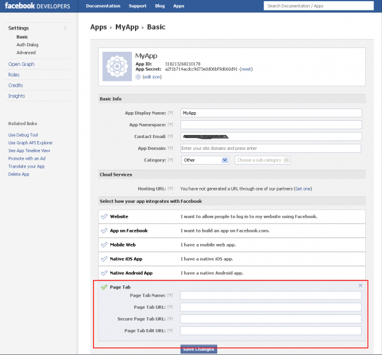The width and height of the screenshot is (382, 355).
Task: Click the Secure Page Tab URL field
Action: click(270, 319)
